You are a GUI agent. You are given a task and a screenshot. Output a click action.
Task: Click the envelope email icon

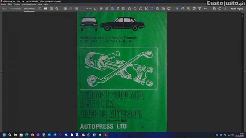point(51,9)
